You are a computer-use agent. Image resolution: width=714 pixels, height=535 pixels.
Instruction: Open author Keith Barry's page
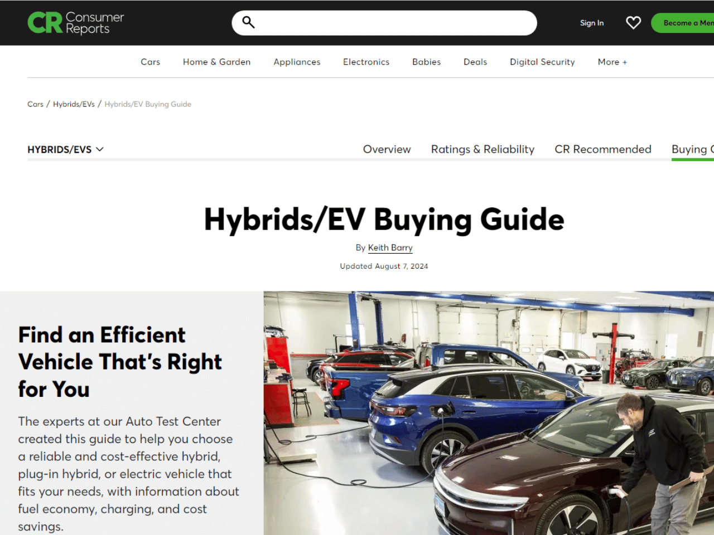(x=390, y=248)
